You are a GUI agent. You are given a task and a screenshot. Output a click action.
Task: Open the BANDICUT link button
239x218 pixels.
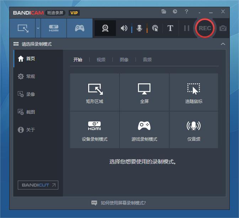38,185
